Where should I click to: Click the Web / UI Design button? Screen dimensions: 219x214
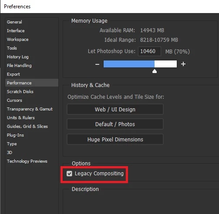(x=115, y=109)
